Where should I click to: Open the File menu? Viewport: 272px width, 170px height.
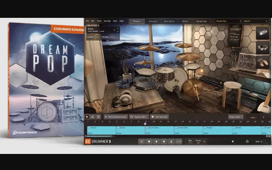coord(87,21)
